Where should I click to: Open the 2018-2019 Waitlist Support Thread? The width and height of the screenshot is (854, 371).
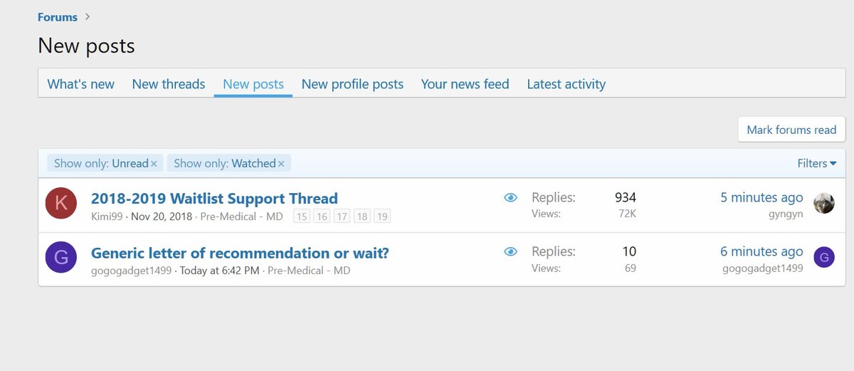pyautogui.click(x=214, y=199)
